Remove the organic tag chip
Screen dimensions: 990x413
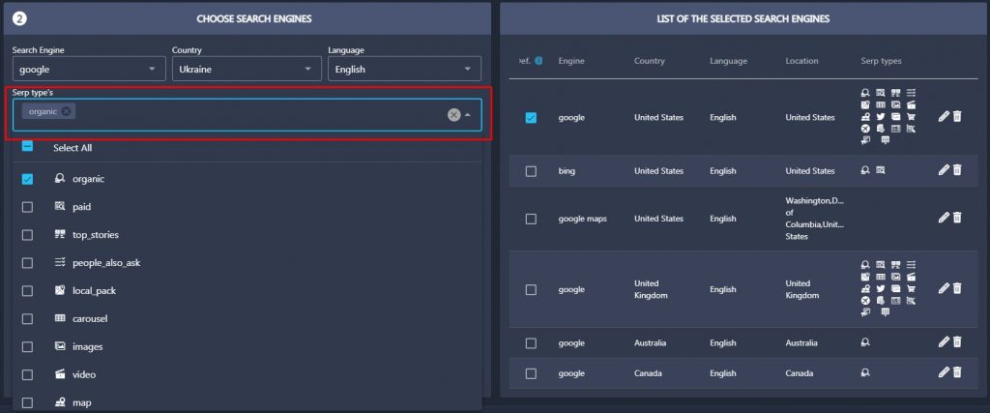(66, 112)
